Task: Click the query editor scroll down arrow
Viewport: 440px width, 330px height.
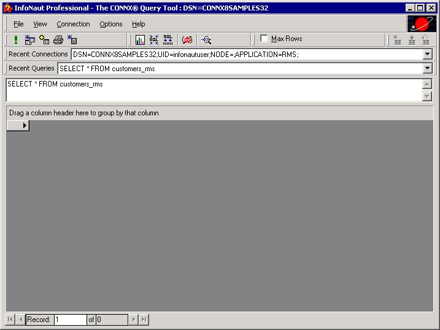Action: [x=427, y=96]
